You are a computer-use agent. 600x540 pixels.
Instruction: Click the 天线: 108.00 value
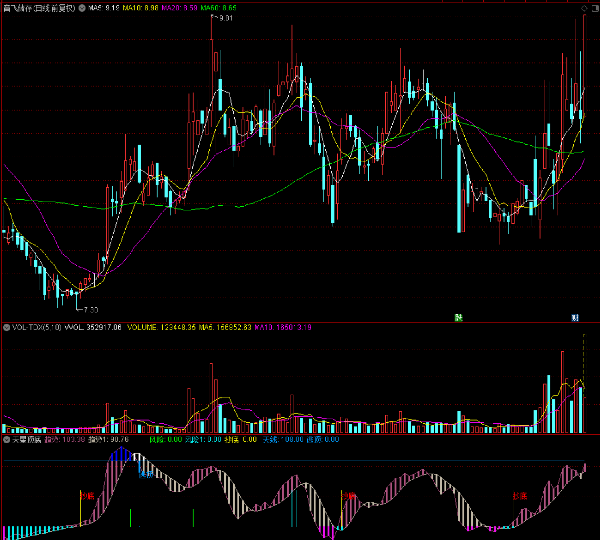pos(283,440)
